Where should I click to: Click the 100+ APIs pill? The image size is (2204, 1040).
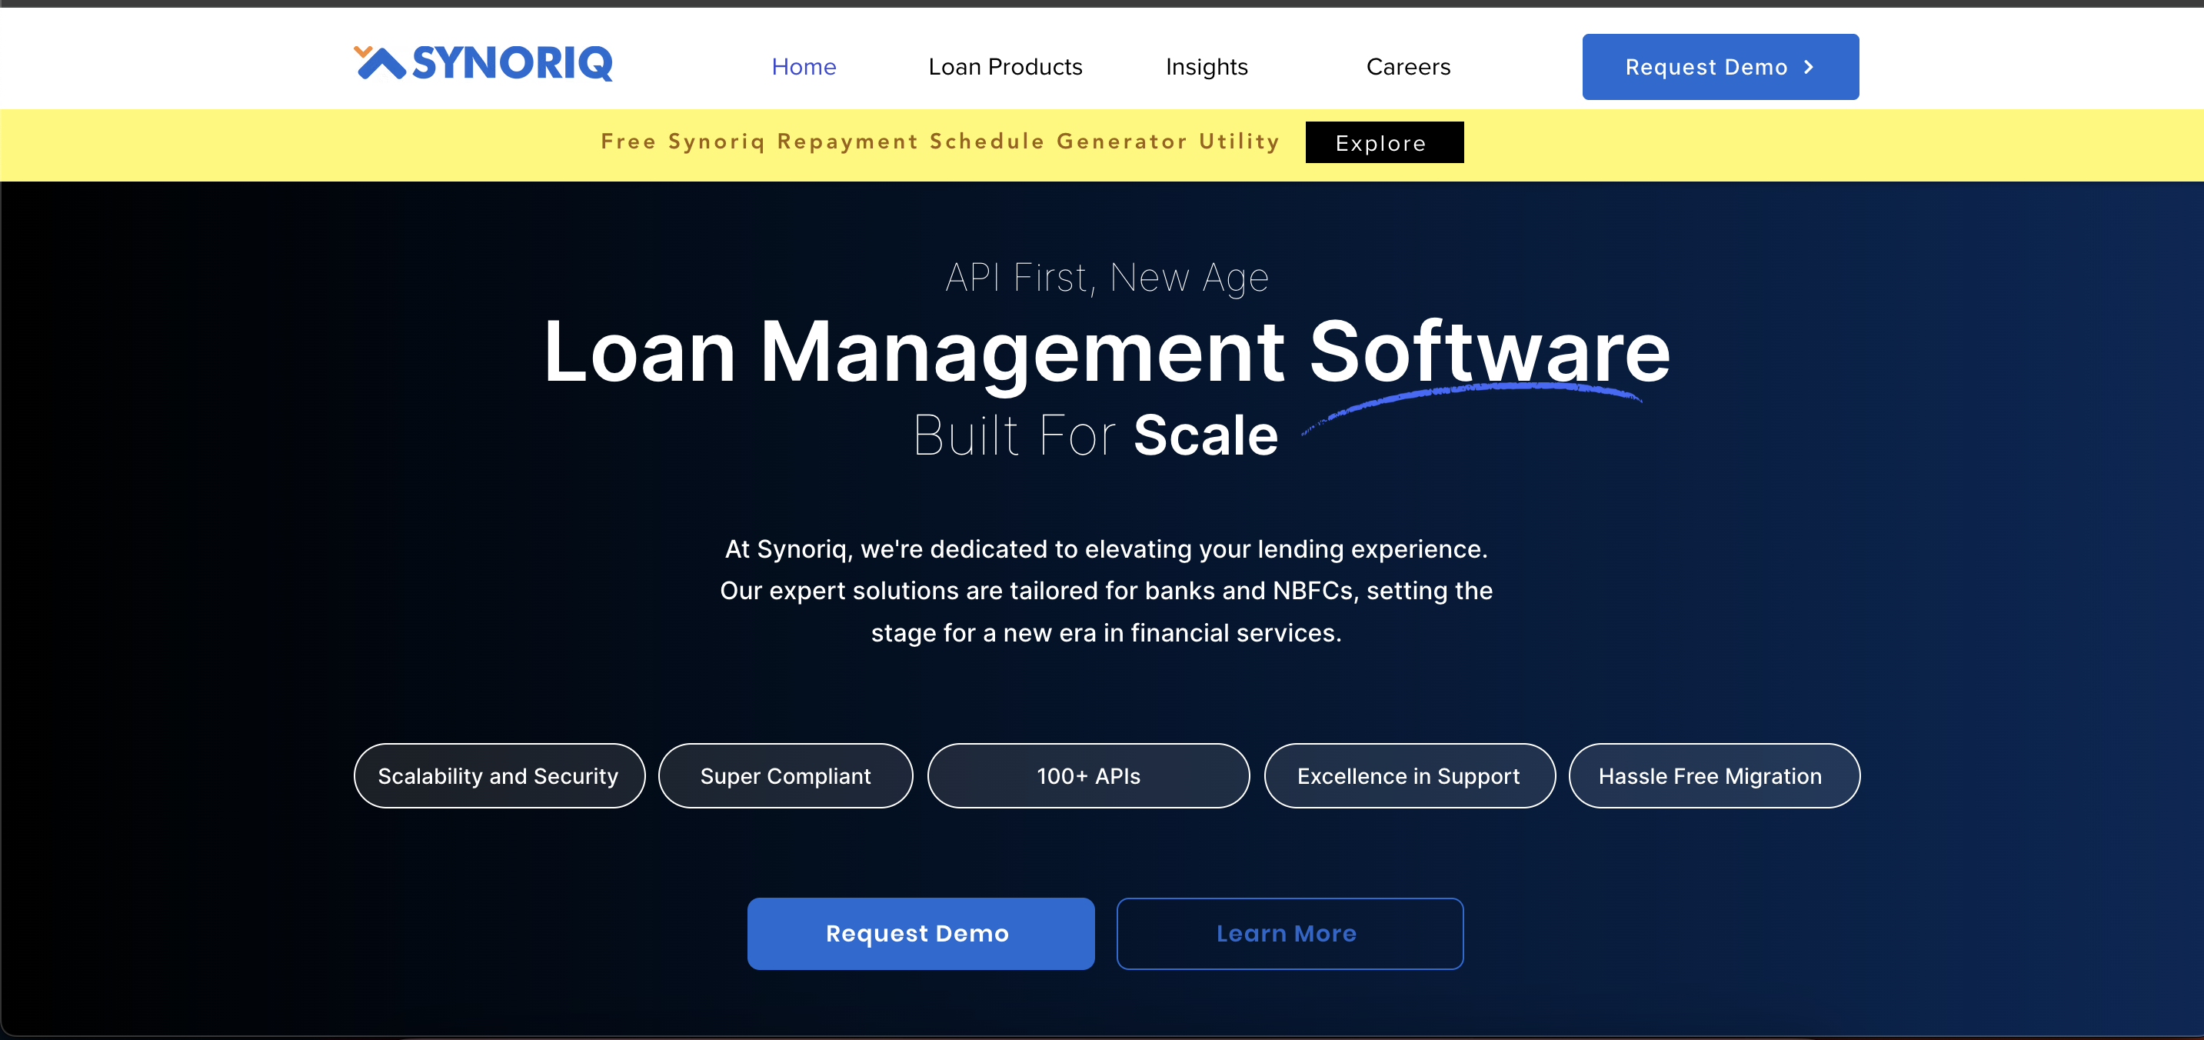pyautogui.click(x=1087, y=775)
